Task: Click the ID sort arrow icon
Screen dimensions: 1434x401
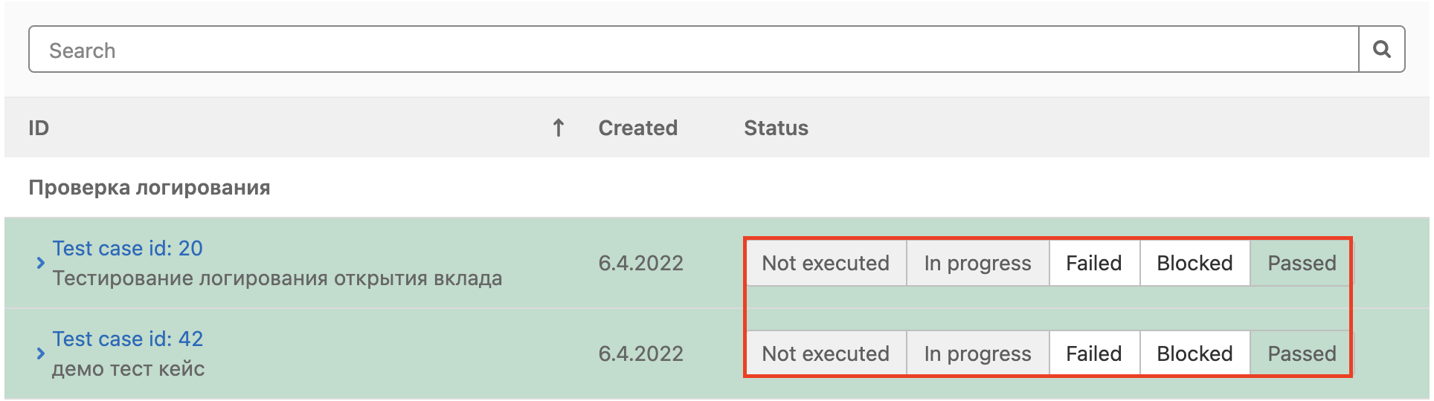Action: [x=558, y=128]
